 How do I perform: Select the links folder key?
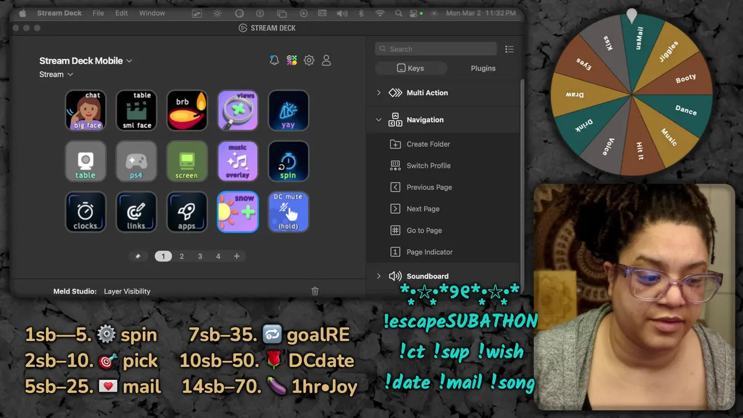click(x=136, y=212)
